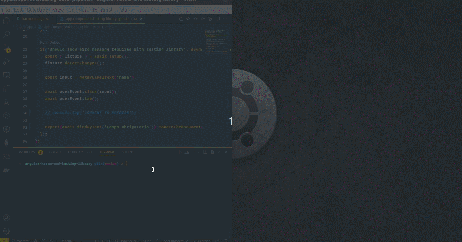This screenshot has height=242, width=462.
Task: Click the breadcrumb ellipsis symbol dropdown
Action: 113,27
